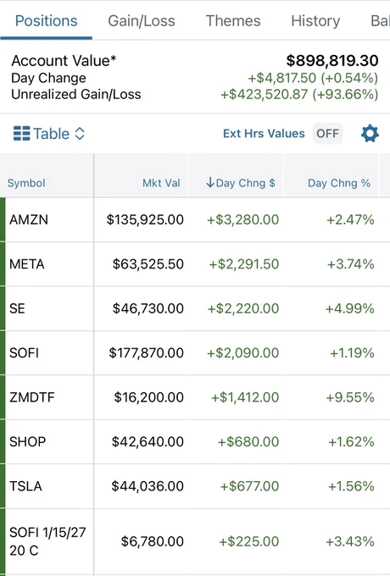390x576 pixels.
Task: Select the TSLA position row
Action: (195, 486)
